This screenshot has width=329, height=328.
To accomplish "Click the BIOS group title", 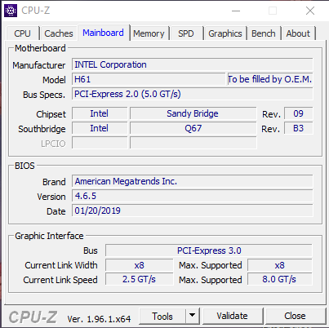I will pyautogui.click(x=24, y=166).
